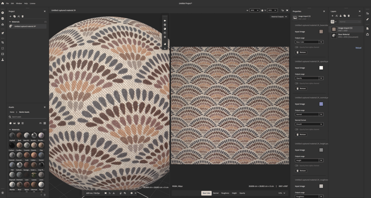
Task: Add a new layer with the plus icon in Layers
Action: (332, 16)
